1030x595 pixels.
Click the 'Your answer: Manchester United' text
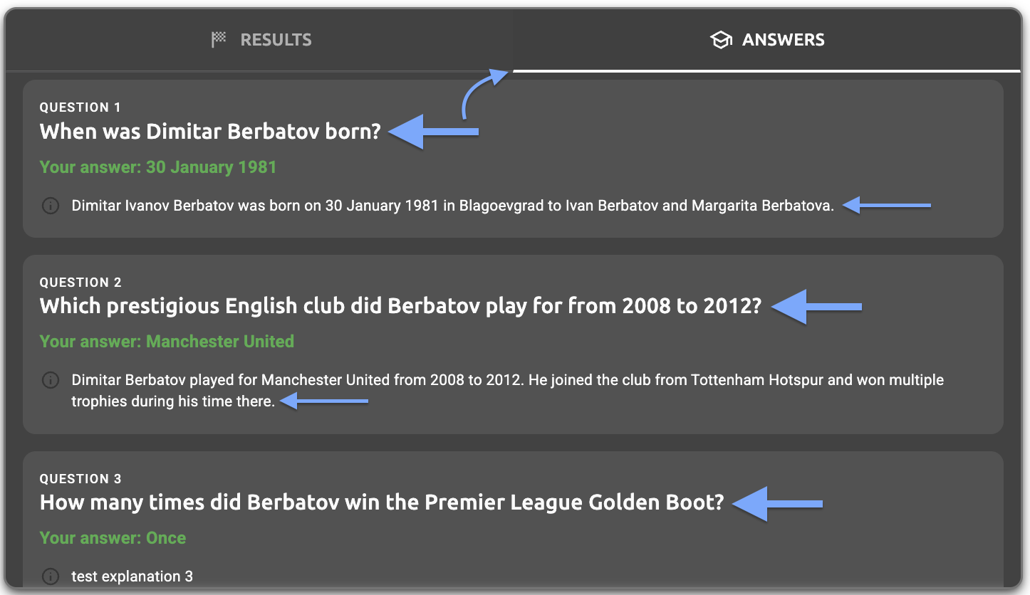coord(167,342)
